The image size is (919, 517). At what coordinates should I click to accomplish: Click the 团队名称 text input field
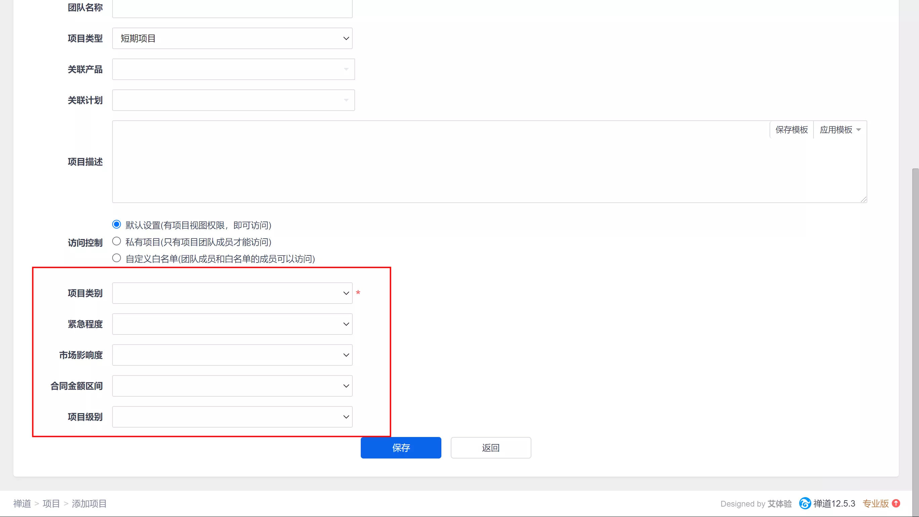tap(232, 8)
